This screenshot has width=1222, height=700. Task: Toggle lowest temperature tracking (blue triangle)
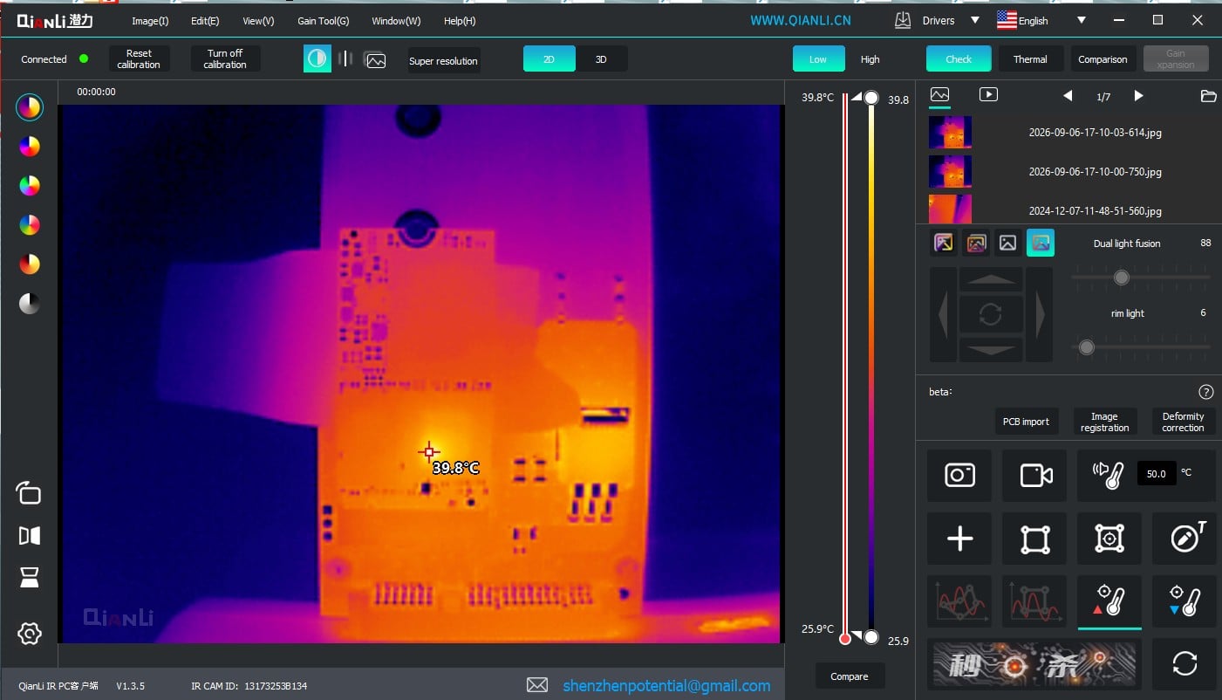[1184, 601]
